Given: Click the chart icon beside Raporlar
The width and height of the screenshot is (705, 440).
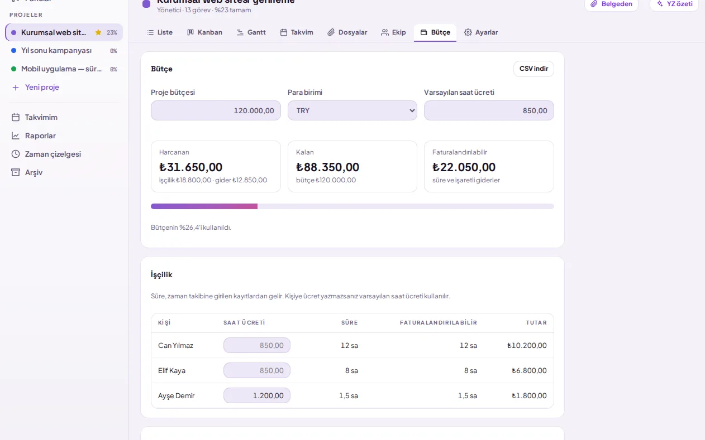Looking at the screenshot, I should coord(16,136).
